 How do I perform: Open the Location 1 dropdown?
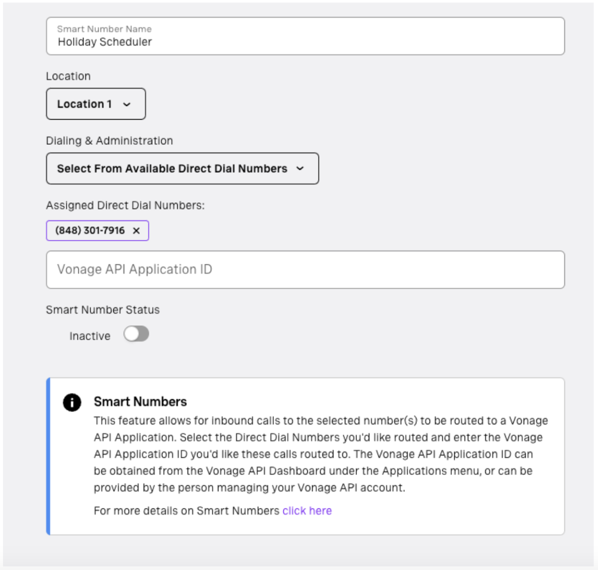tap(96, 104)
